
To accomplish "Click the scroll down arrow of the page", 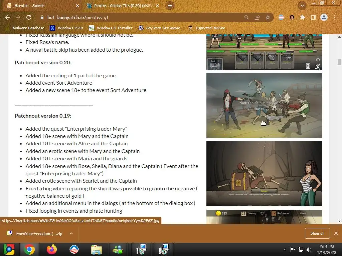I will [x=339, y=221].
